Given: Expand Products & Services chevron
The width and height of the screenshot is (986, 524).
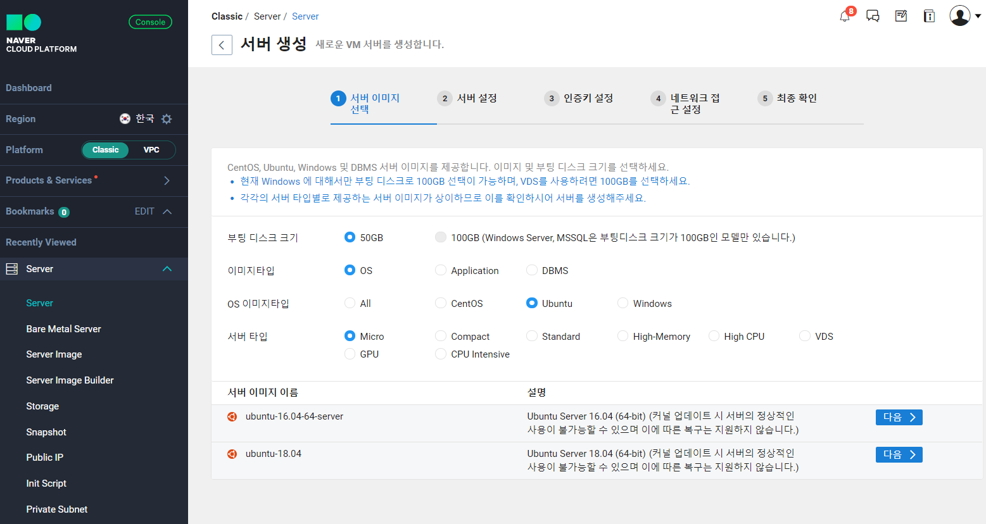Looking at the screenshot, I should coord(167,181).
